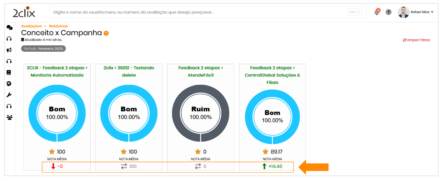Click the 2clix logo
The image size is (442, 181).
pos(24,12)
